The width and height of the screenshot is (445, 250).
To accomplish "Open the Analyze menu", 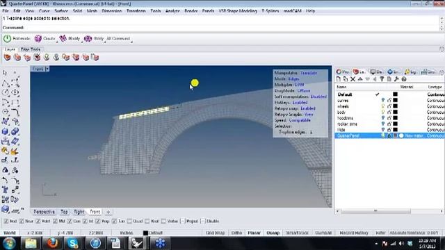I will coord(172,11).
